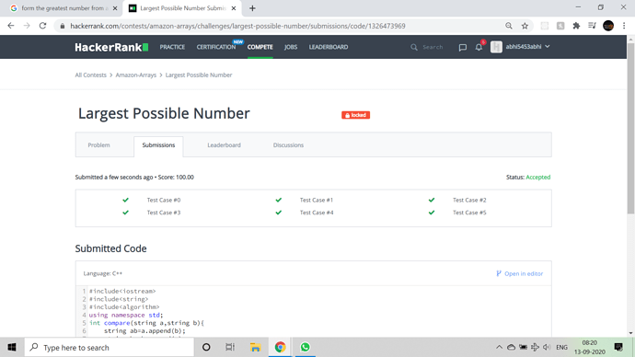This screenshot has height=357, width=635.
Task: Open WhatsApp from the taskbar
Action: tap(305, 347)
